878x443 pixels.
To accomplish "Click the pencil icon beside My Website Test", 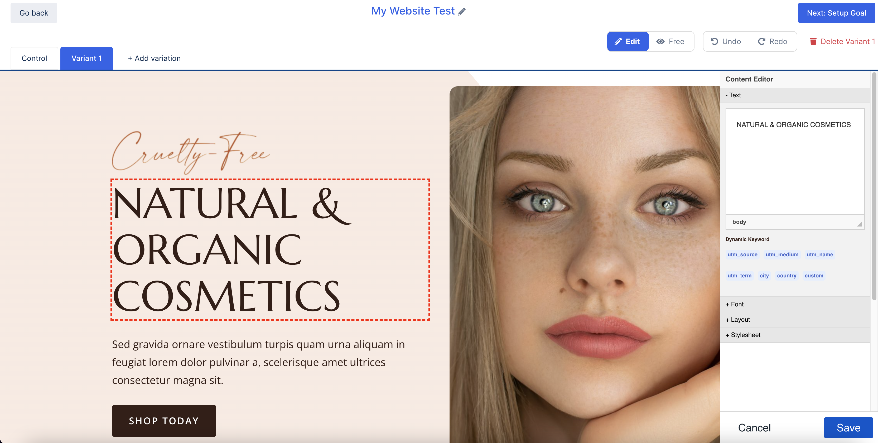I will coord(461,12).
